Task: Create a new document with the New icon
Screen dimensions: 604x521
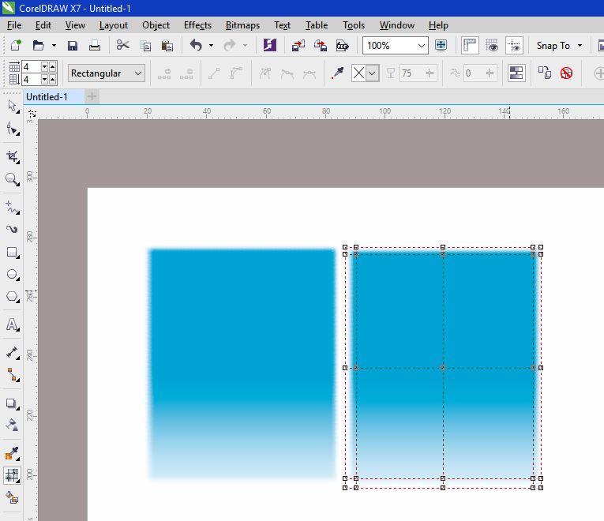Action: 16,46
